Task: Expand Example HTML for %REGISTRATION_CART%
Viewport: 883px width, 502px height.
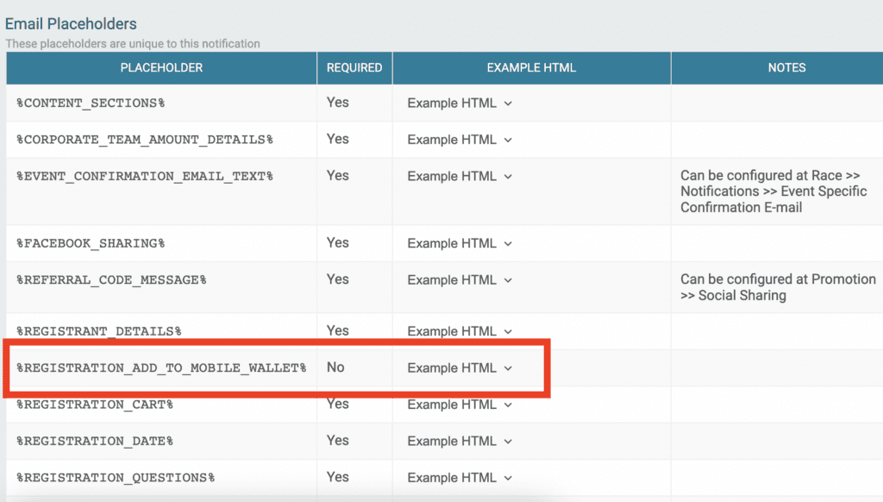Action: click(x=460, y=405)
